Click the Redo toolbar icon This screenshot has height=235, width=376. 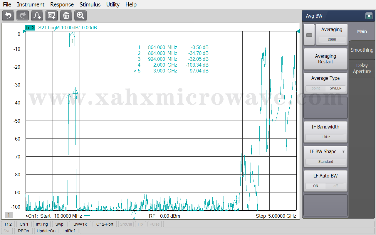(23, 16)
